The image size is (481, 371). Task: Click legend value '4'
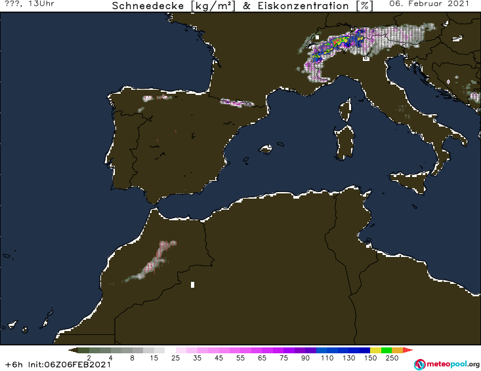point(110,358)
